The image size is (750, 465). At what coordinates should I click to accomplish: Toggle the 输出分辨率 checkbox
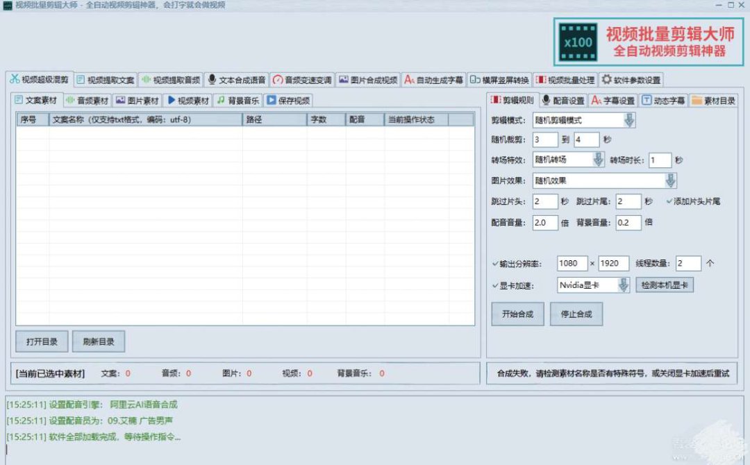tap(495, 264)
